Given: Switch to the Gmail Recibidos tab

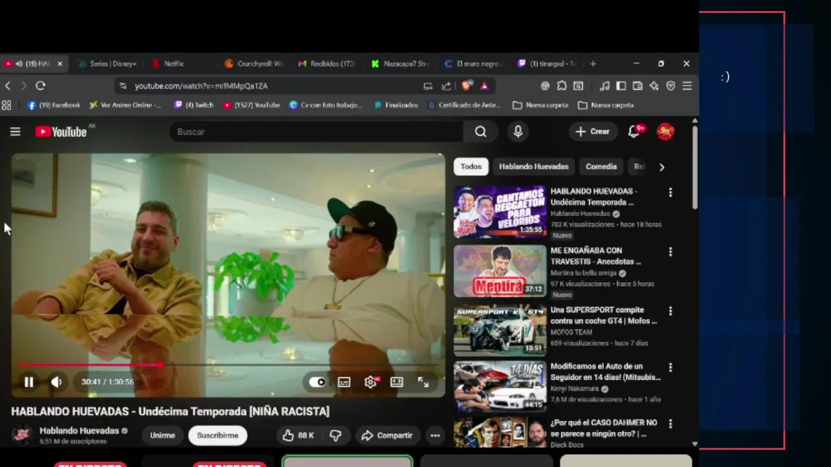Looking at the screenshot, I should coord(327,64).
